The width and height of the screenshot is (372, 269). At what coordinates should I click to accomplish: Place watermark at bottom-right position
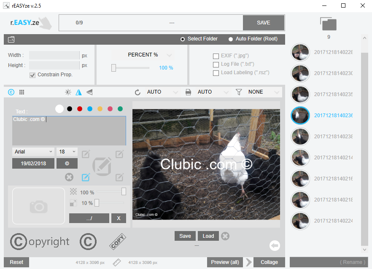(x=120, y=177)
